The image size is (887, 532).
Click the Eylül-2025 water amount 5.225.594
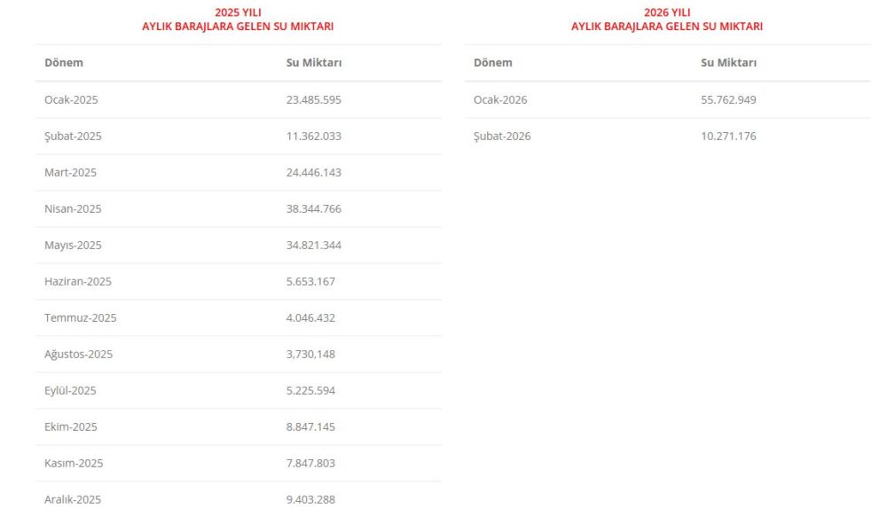coord(310,391)
